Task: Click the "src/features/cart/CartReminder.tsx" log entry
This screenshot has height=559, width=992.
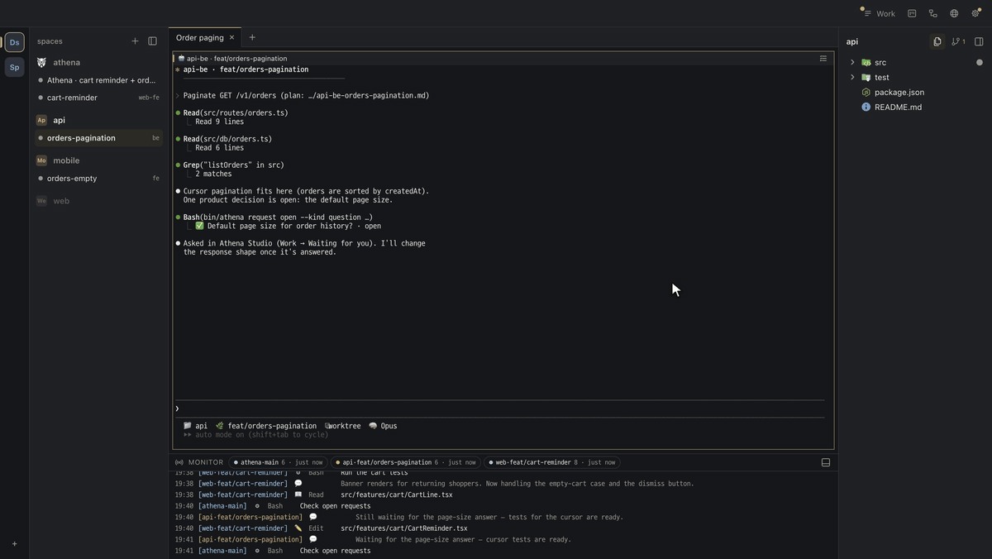Action: tap(404, 528)
